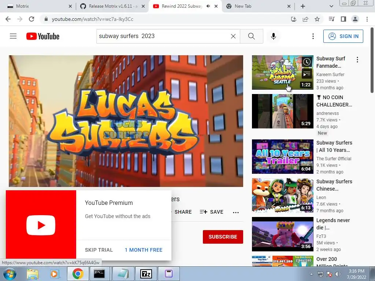Clear the search box with X icon
Screen dimensions: 375x281
coord(233,36)
